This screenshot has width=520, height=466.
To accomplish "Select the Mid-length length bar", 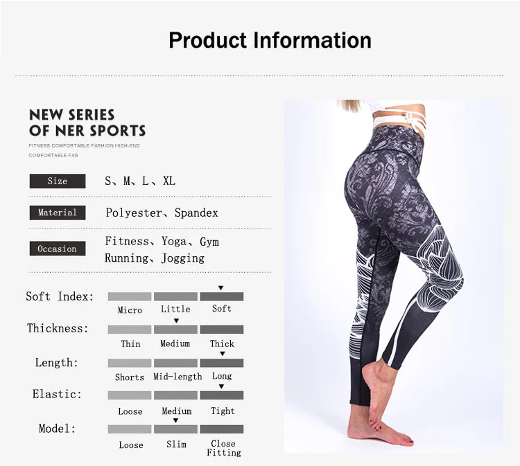I will [176, 363].
